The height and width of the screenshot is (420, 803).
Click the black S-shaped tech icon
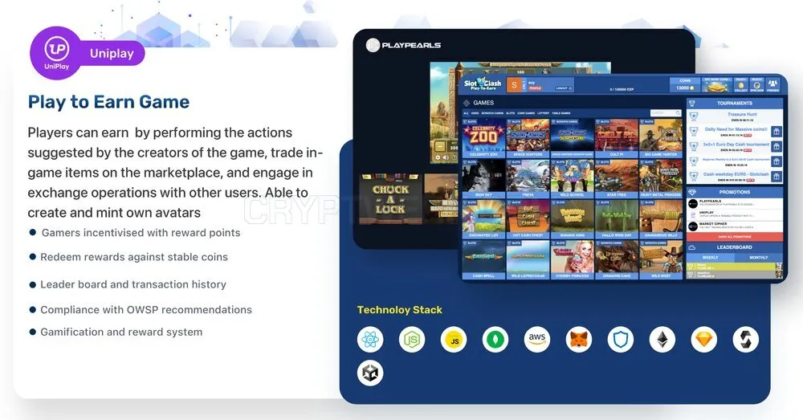(x=746, y=339)
